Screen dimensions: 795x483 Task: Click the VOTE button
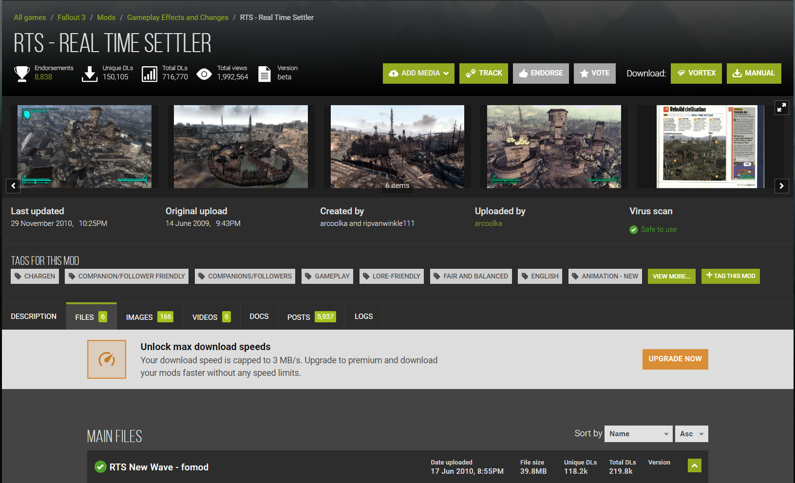(595, 74)
